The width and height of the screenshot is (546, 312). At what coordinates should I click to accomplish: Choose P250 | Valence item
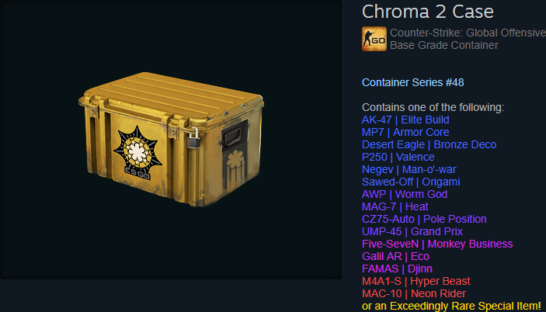point(398,157)
